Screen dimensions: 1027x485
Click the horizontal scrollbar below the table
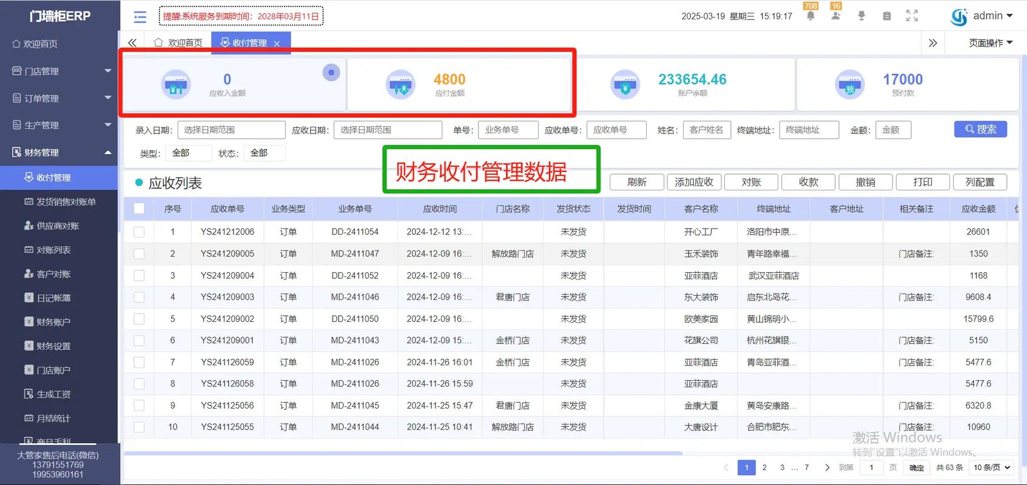click(x=403, y=453)
